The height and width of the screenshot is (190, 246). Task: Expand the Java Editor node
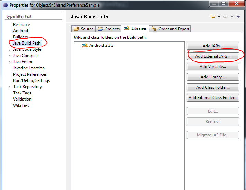[x=9, y=62]
